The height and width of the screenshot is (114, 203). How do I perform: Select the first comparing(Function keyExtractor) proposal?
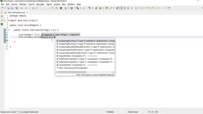(x=85, y=41)
